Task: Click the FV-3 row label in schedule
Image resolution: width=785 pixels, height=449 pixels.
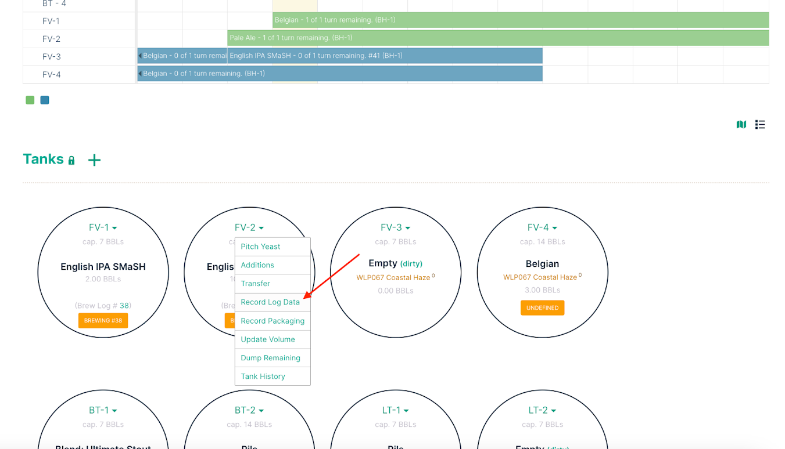Action: (x=51, y=57)
